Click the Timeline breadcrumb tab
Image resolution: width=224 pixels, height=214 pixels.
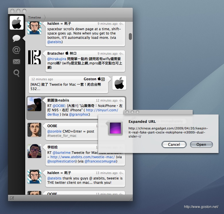[34, 18]
